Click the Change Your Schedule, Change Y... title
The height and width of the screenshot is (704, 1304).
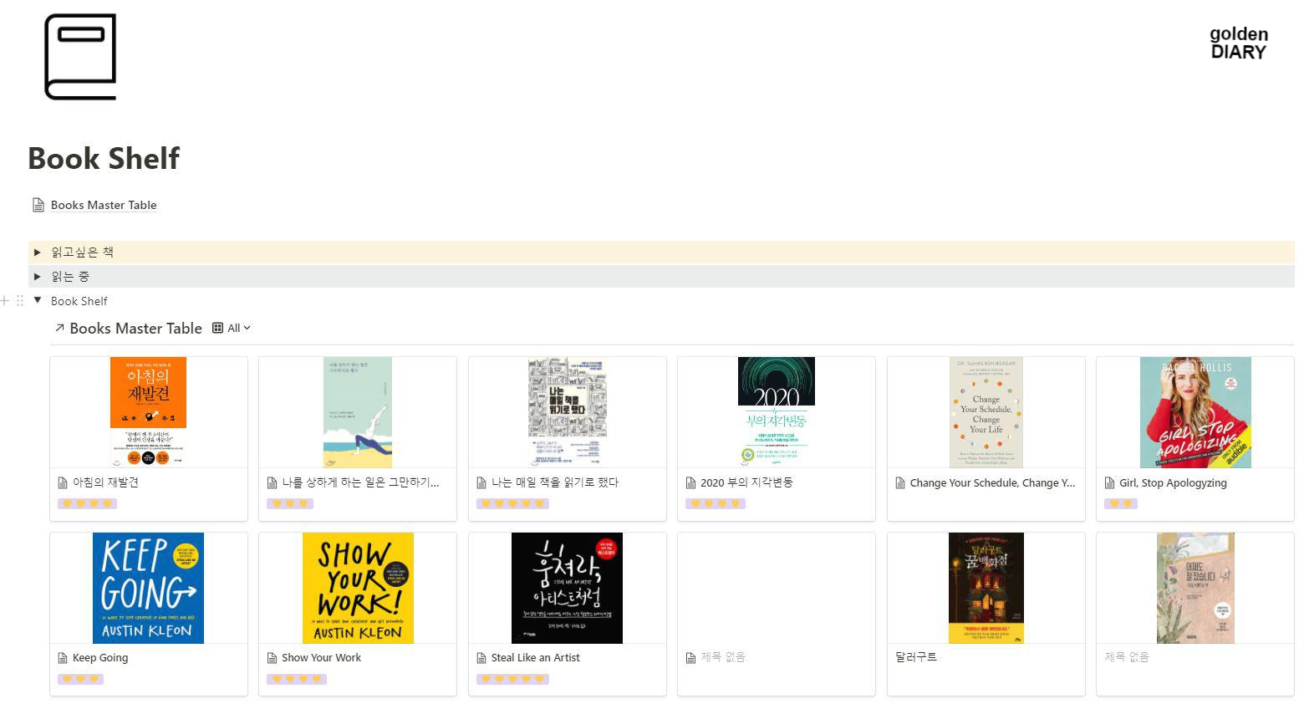pyautogui.click(x=993, y=482)
